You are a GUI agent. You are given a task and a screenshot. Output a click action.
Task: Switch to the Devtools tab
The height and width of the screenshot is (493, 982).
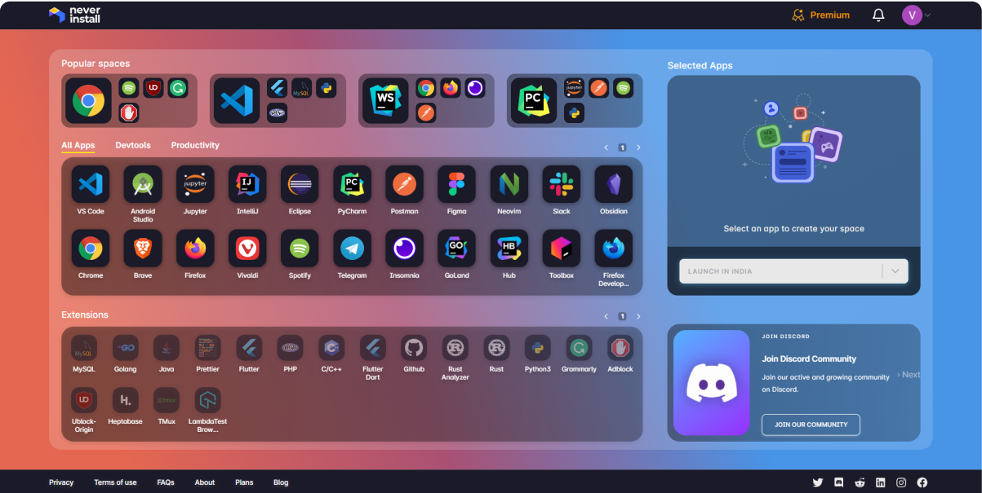tap(133, 145)
